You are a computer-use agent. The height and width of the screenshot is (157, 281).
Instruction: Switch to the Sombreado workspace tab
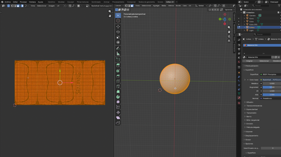tap(96, 2)
